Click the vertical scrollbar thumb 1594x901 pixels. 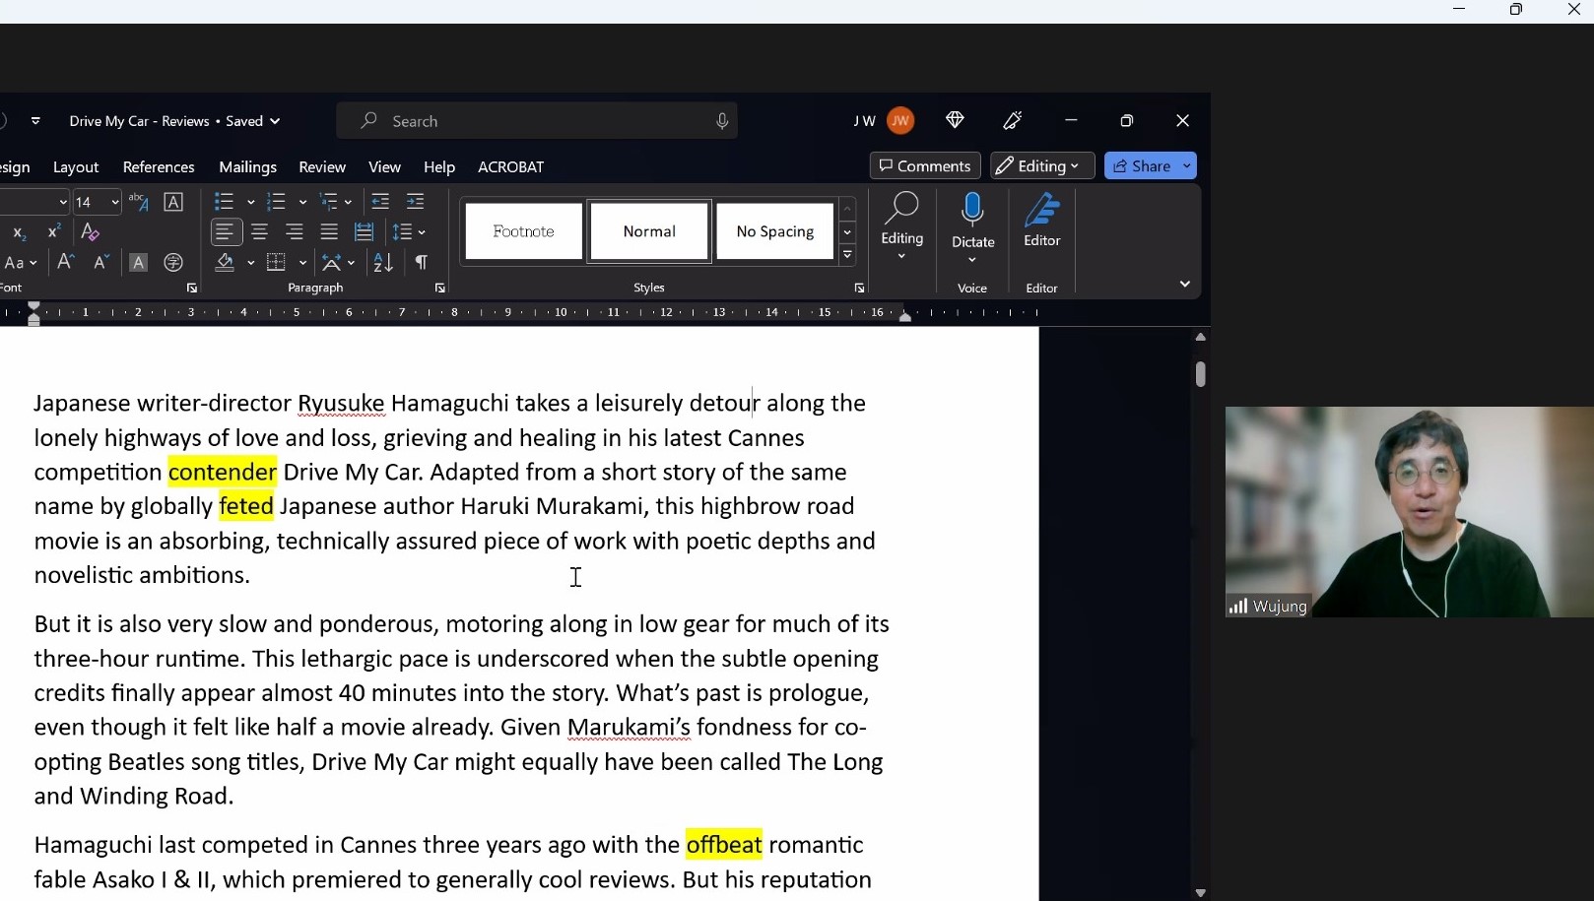coord(1200,374)
